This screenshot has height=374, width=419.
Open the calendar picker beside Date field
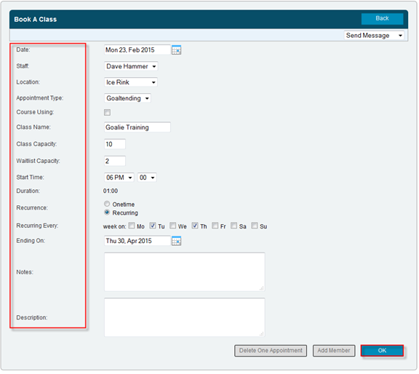[x=176, y=50]
